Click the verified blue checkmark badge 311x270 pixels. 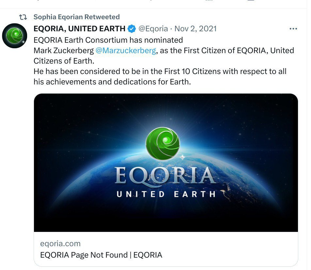coord(131,29)
